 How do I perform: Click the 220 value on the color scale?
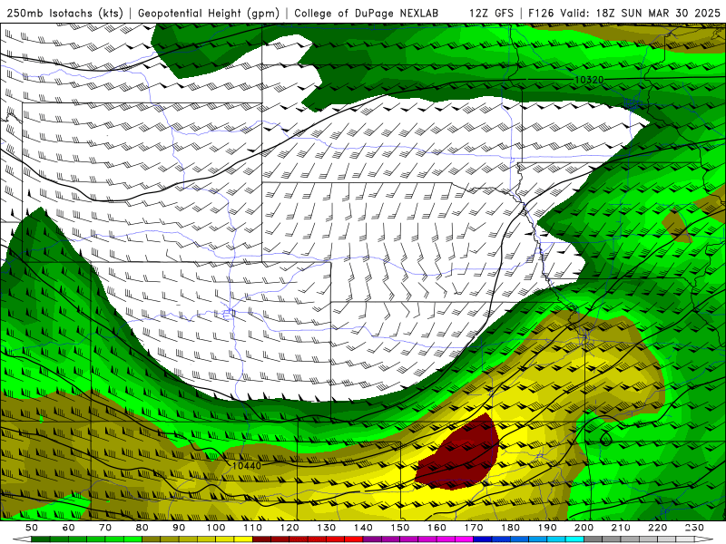pos(657,528)
